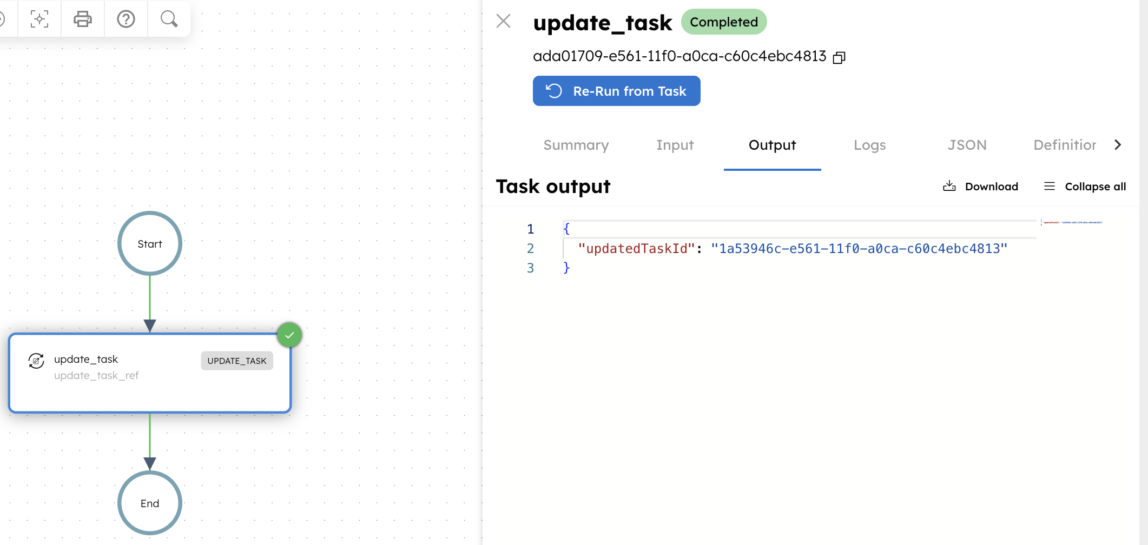The image size is (1148, 545).
Task: Switch to the Logs tab
Action: point(869,145)
